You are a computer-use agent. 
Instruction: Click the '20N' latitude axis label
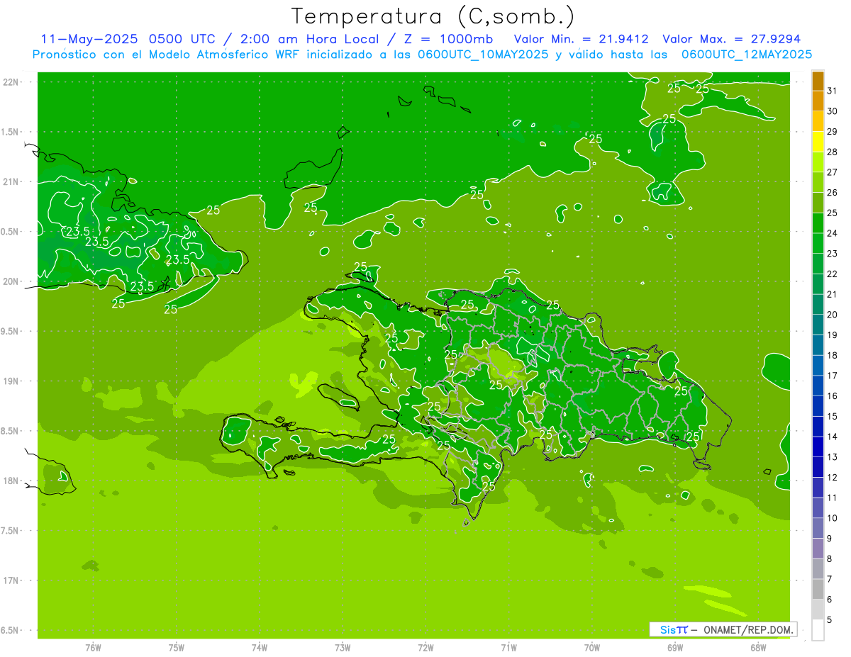click(11, 281)
